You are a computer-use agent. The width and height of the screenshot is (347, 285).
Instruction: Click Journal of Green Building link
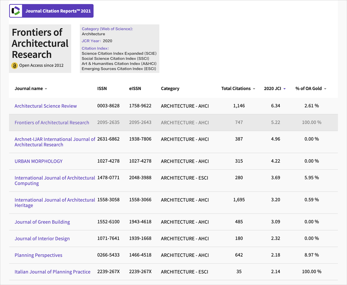[42, 222]
